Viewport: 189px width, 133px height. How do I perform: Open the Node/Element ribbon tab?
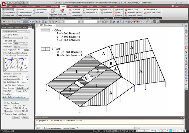coord(31,6)
